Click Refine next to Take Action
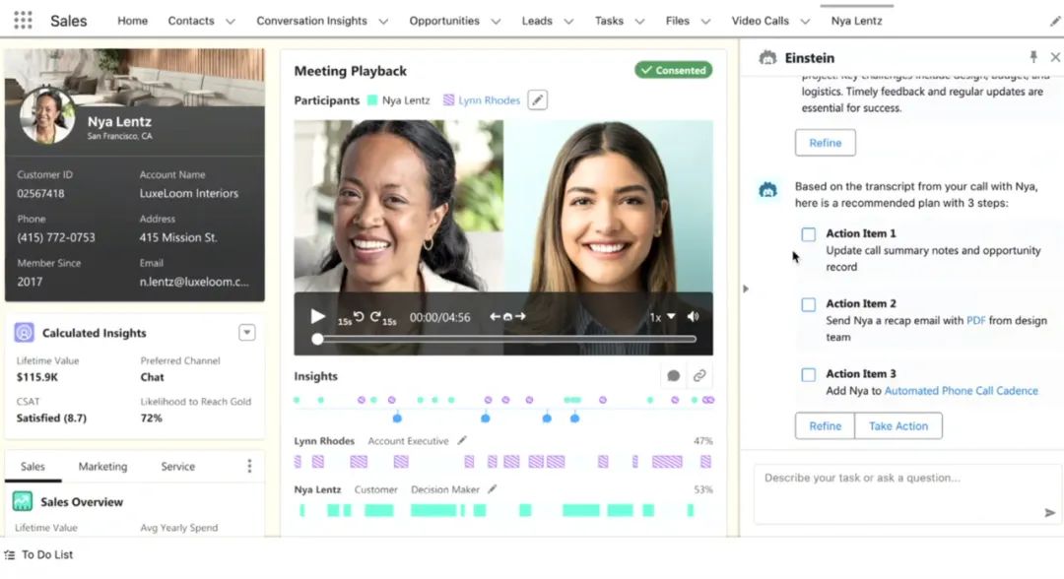 point(826,425)
